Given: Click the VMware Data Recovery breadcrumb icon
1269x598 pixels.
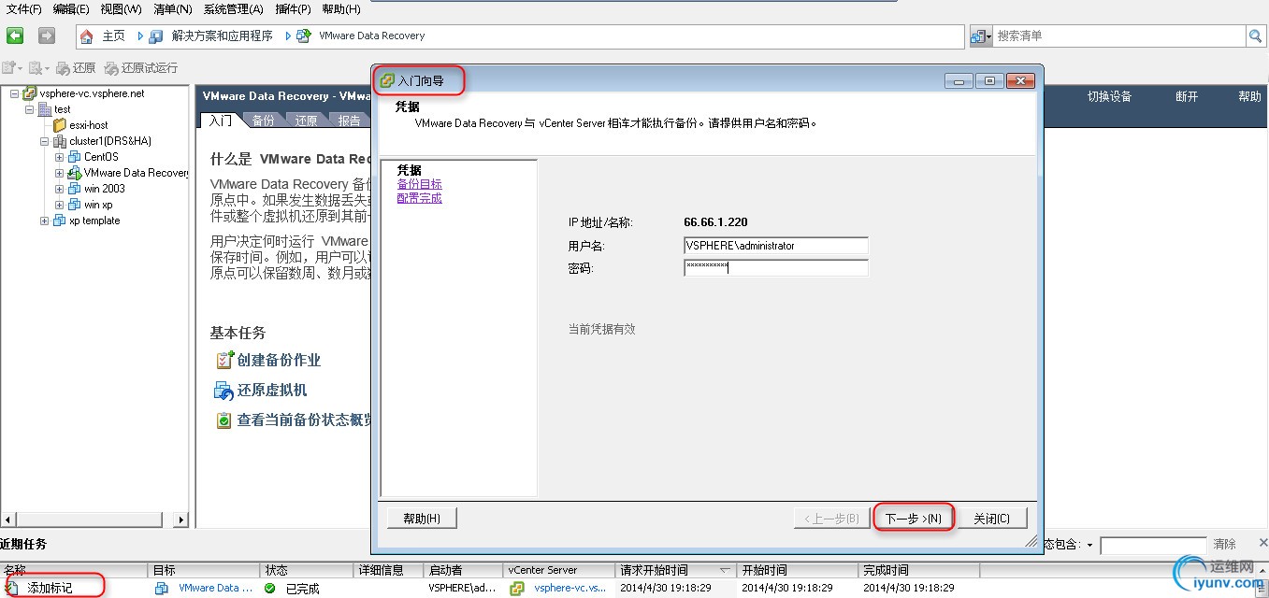Looking at the screenshot, I should point(304,36).
